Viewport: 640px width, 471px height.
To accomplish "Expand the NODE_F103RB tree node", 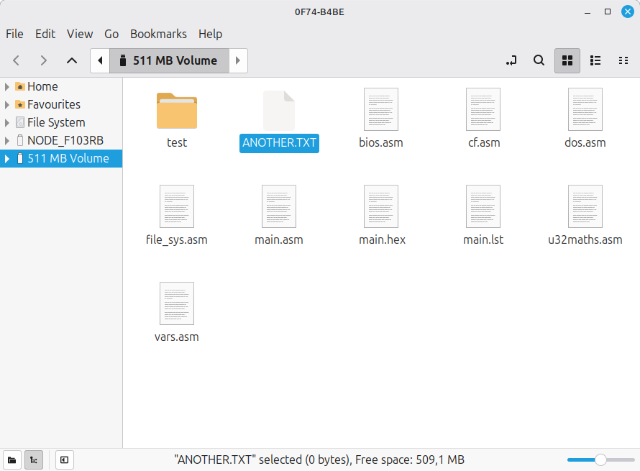I will (x=7, y=140).
